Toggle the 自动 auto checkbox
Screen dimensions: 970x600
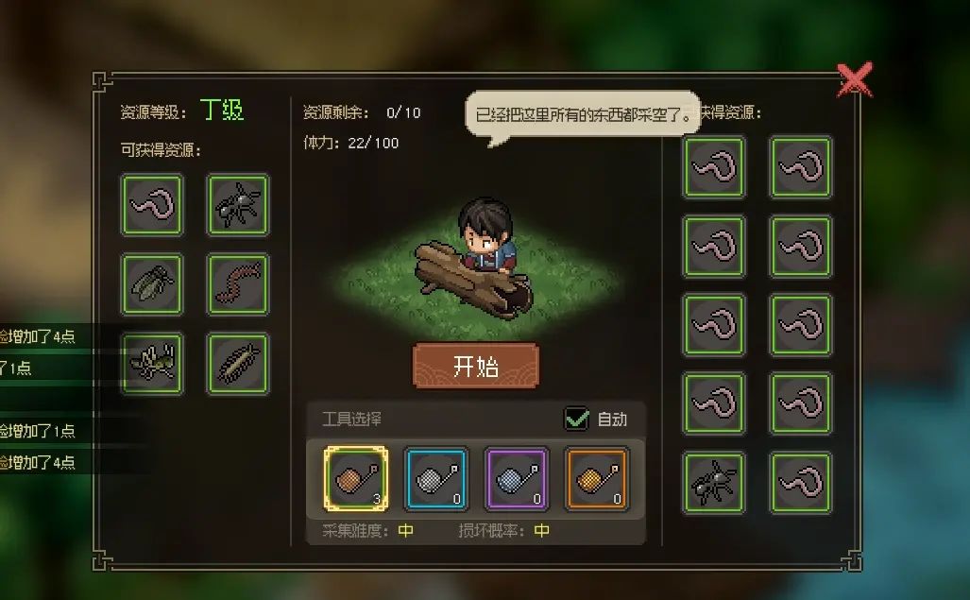coord(576,419)
